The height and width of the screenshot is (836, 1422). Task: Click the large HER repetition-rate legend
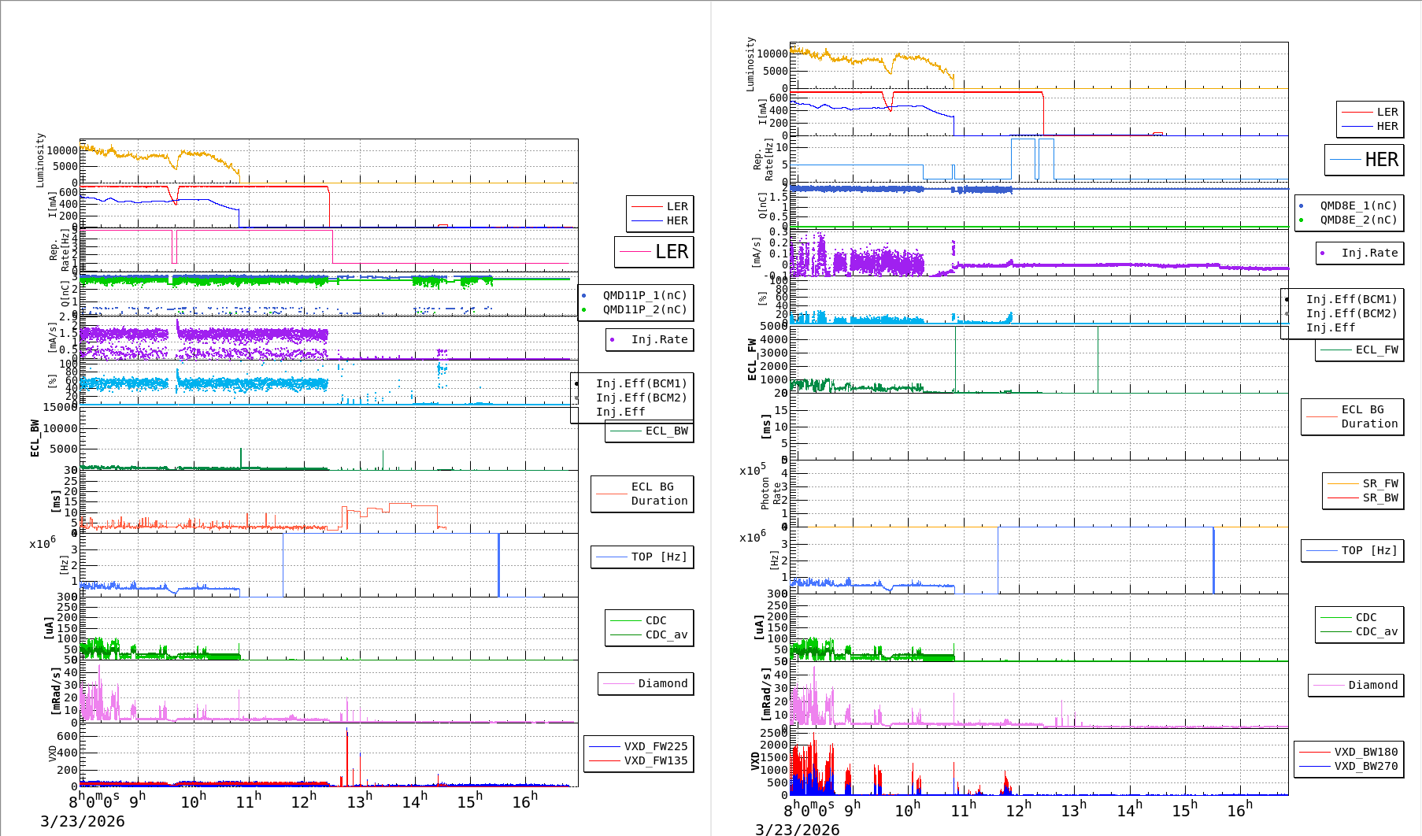[1365, 160]
